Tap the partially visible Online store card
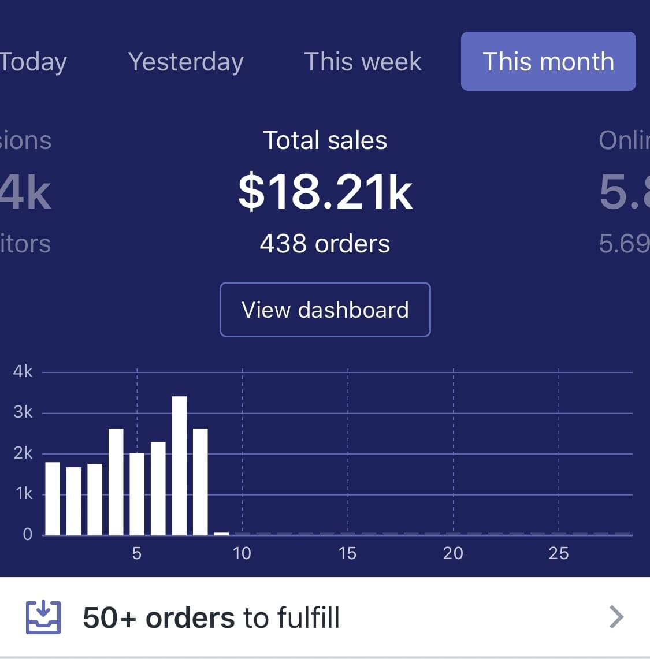 tap(625, 191)
